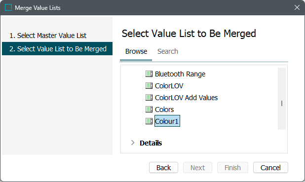Click the Bluetooth Range value list icon

pyautogui.click(x=149, y=74)
